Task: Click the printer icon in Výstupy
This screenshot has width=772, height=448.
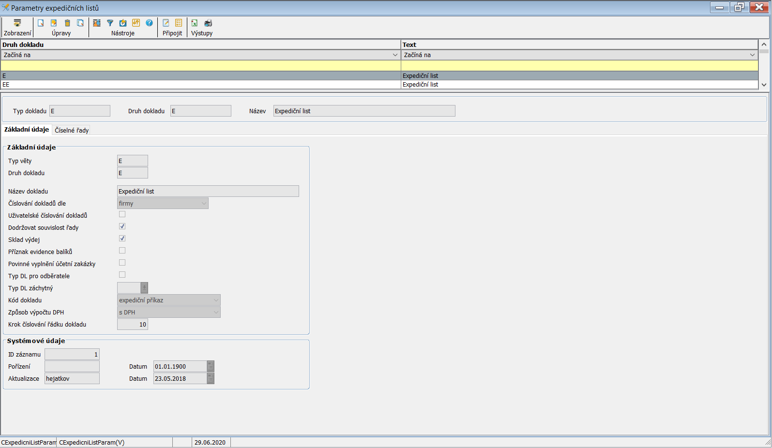Action: pyautogui.click(x=208, y=23)
